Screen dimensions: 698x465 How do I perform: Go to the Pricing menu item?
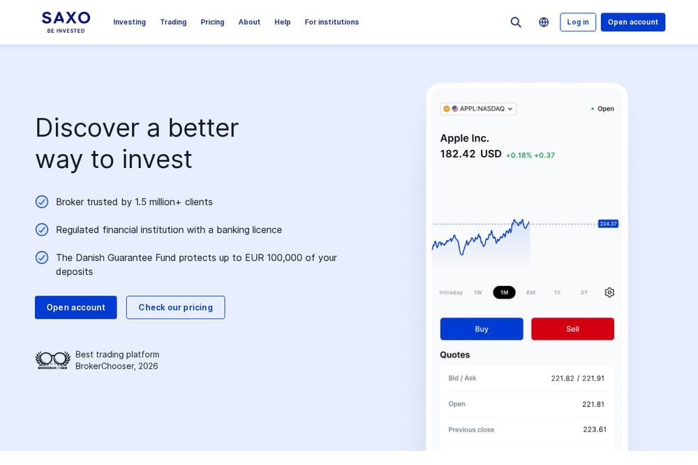point(212,22)
